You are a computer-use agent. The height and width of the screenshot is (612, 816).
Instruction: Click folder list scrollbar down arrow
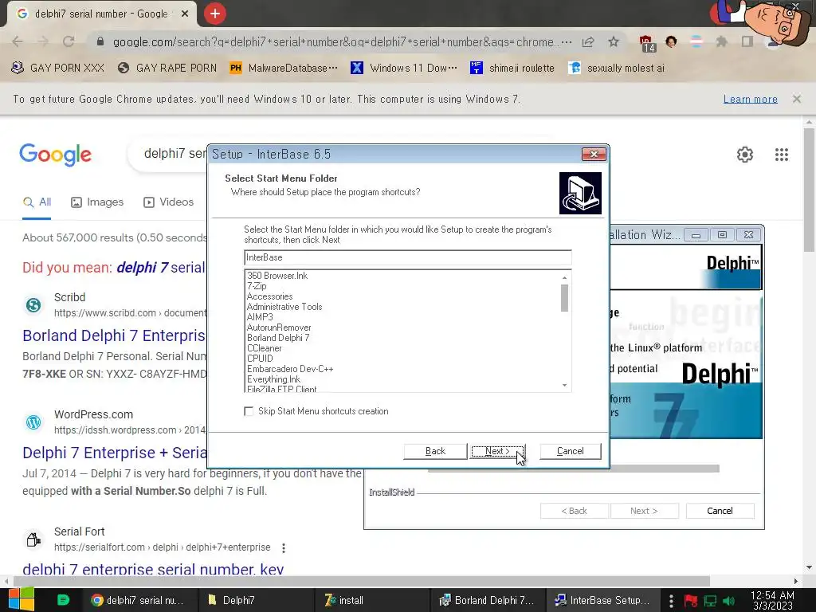[x=565, y=386]
